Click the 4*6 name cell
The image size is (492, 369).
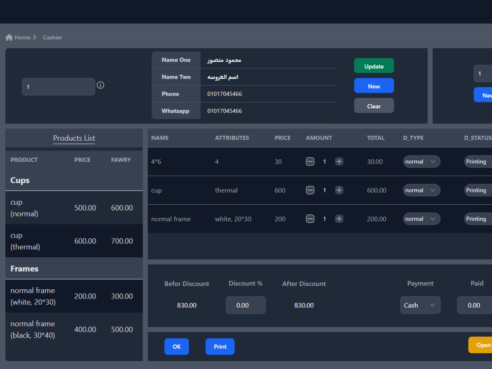click(156, 161)
